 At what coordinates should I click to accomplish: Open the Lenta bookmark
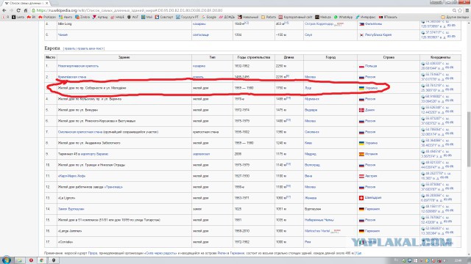pyautogui.click(x=18, y=17)
